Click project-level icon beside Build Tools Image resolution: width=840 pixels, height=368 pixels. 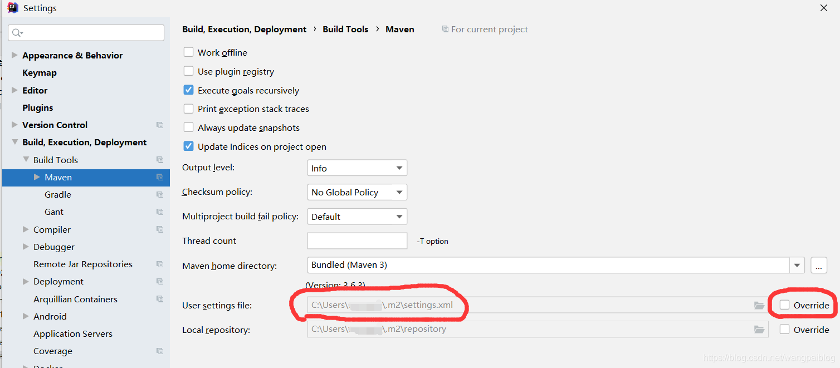(160, 160)
